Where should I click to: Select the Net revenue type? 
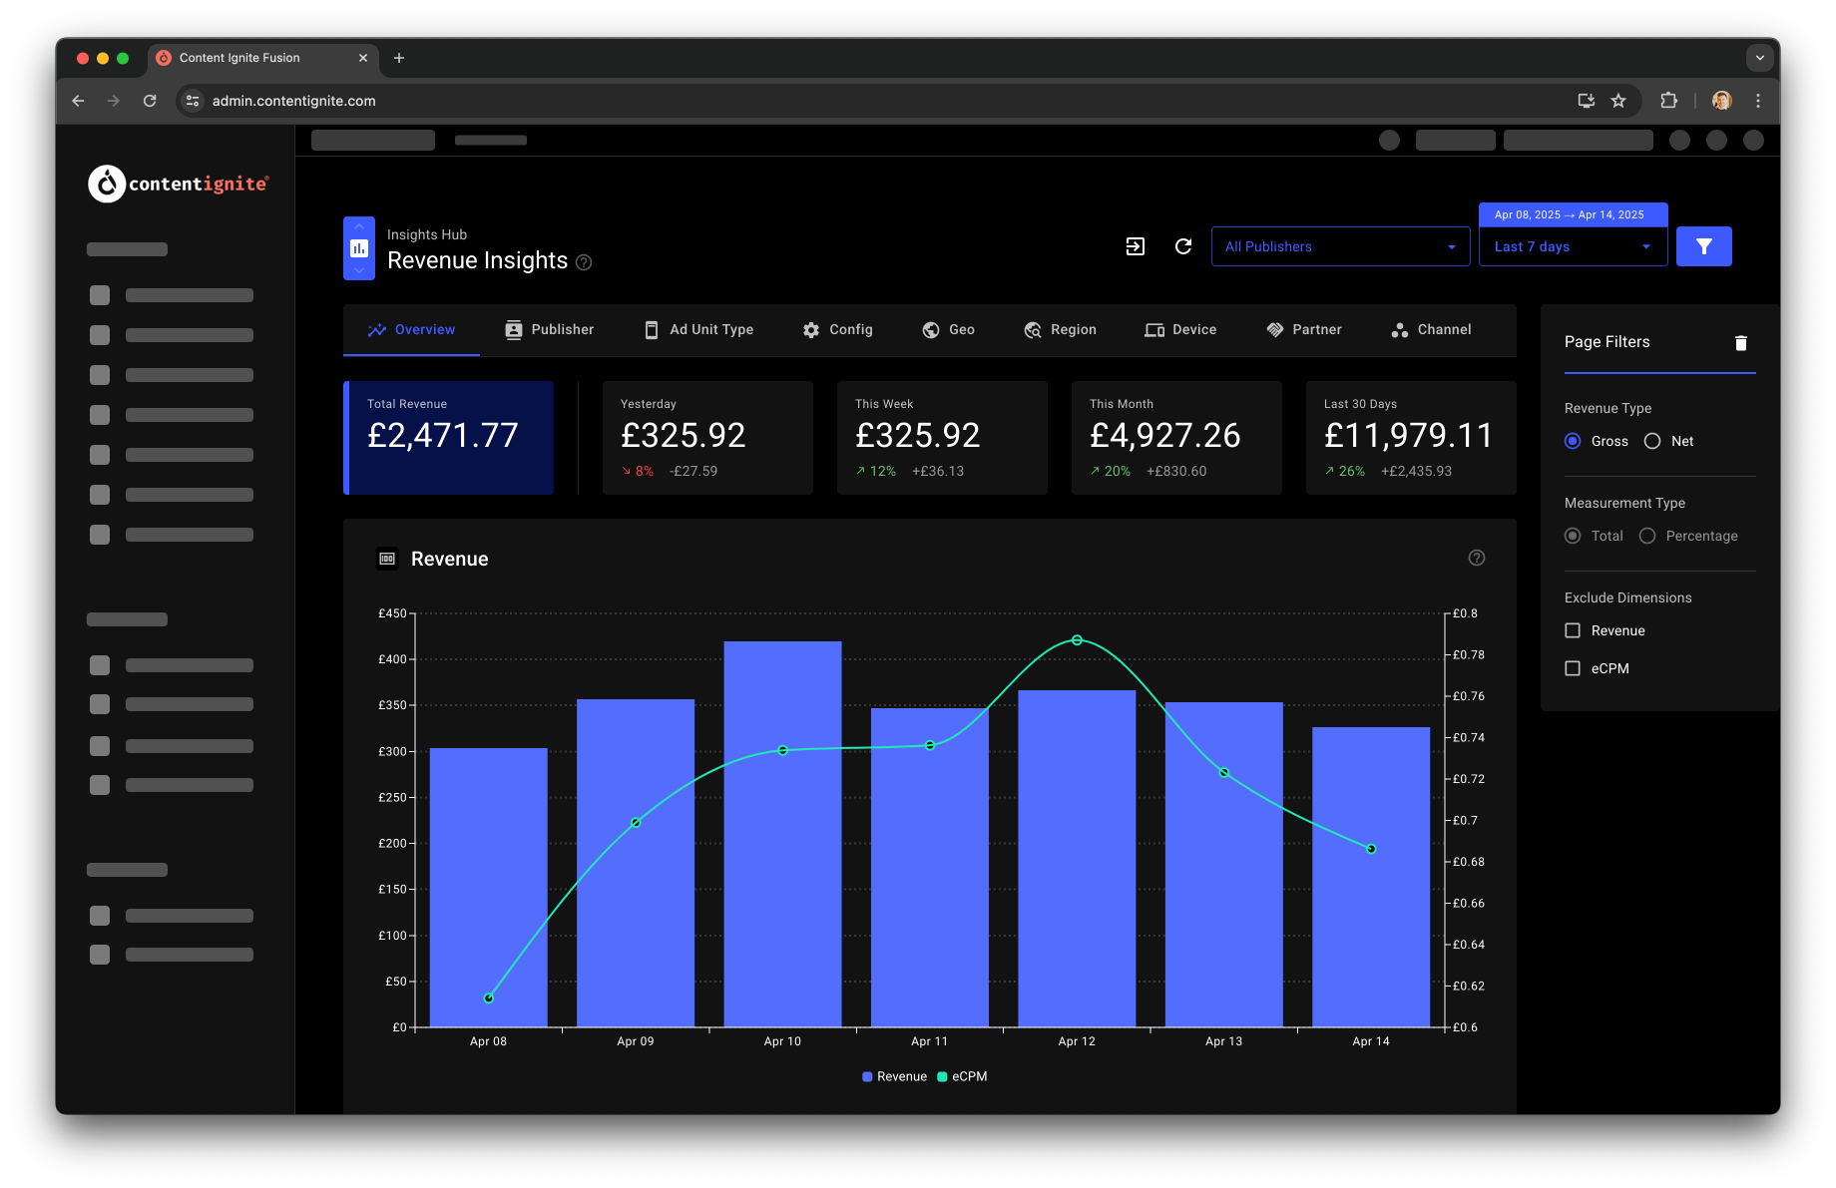coord(1652,441)
